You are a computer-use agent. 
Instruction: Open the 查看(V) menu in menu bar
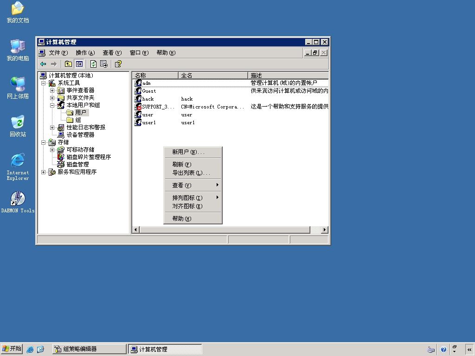pyautogui.click(x=112, y=53)
